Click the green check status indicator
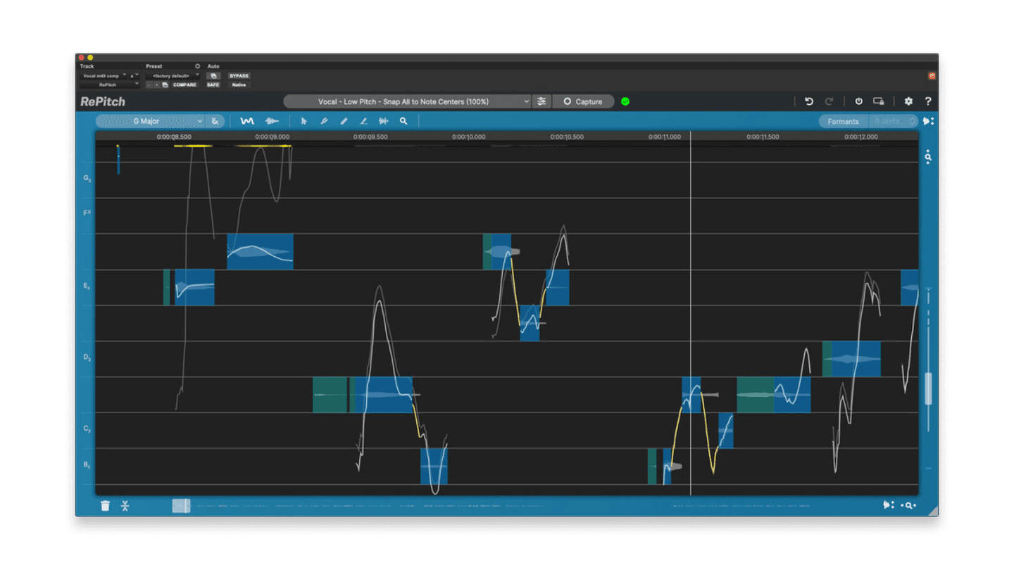 pos(625,101)
